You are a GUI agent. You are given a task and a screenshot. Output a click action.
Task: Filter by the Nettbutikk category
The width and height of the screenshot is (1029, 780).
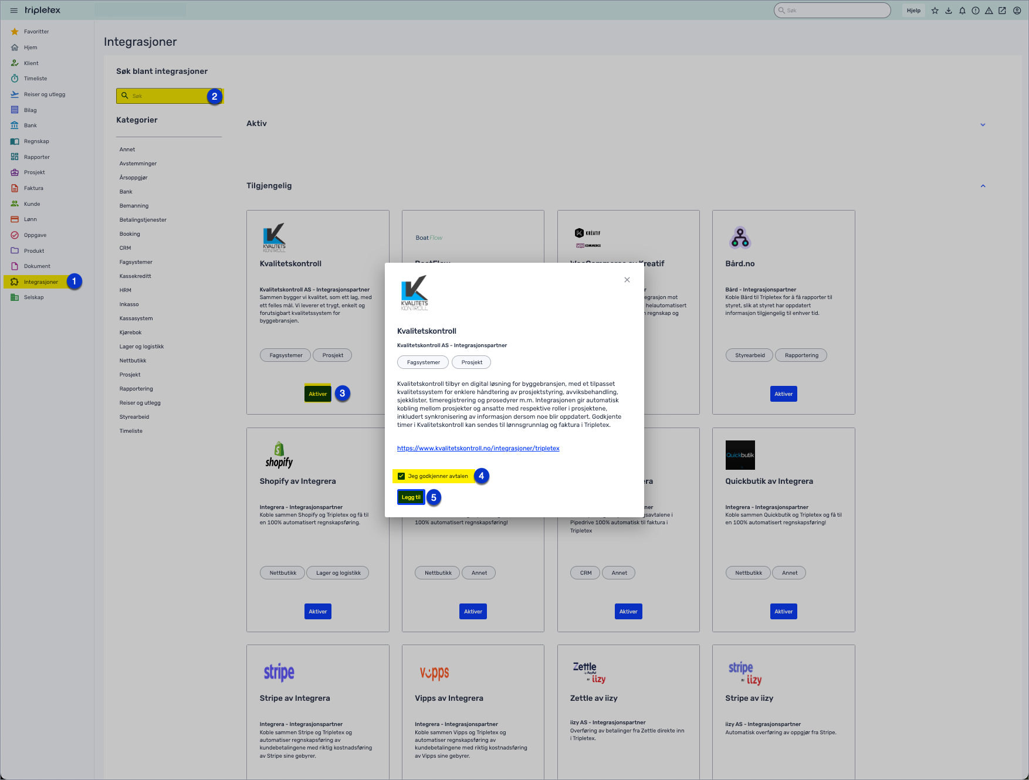tap(133, 361)
